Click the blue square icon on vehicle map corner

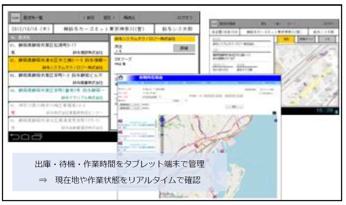point(276,120)
